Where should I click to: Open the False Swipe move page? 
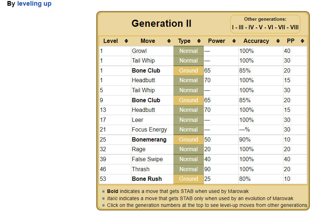click(147, 159)
